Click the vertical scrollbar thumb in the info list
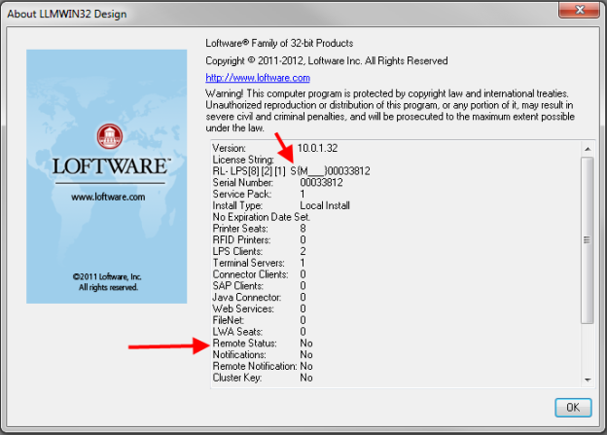The image size is (607, 435). [x=588, y=239]
